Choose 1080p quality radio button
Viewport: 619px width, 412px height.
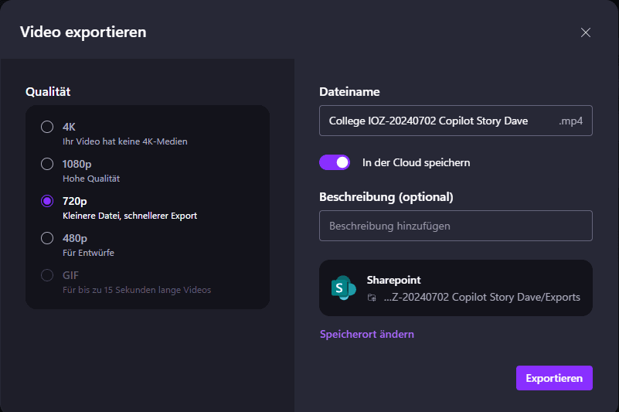click(x=47, y=164)
